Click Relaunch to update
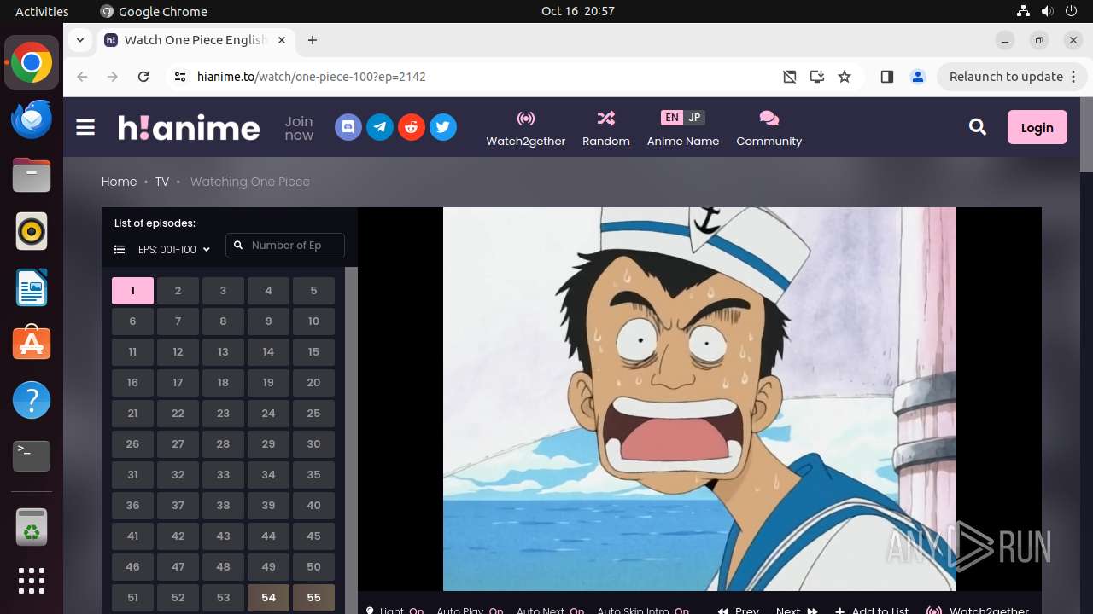1093x614 pixels. point(1011,77)
